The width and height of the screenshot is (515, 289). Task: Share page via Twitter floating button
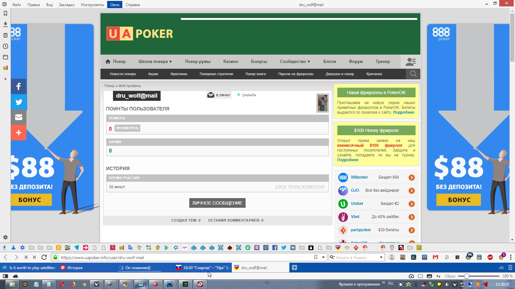[x=19, y=102]
